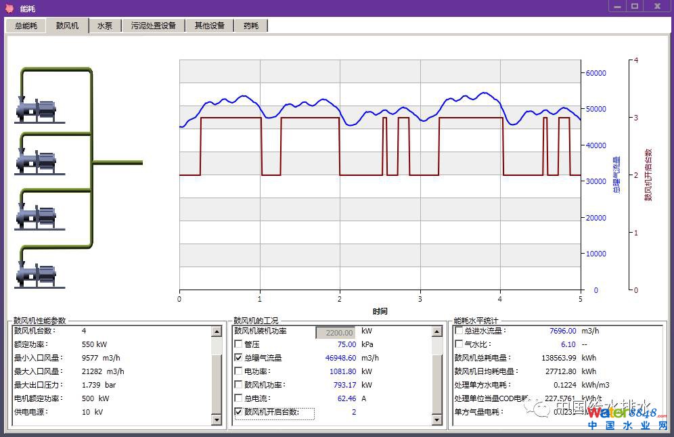Tick the 气水比 checkbox

pyautogui.click(x=459, y=344)
